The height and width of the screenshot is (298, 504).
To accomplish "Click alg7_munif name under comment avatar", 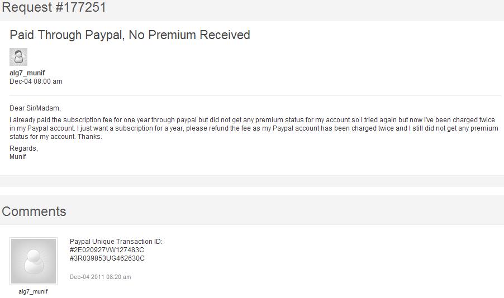I will coord(33,291).
